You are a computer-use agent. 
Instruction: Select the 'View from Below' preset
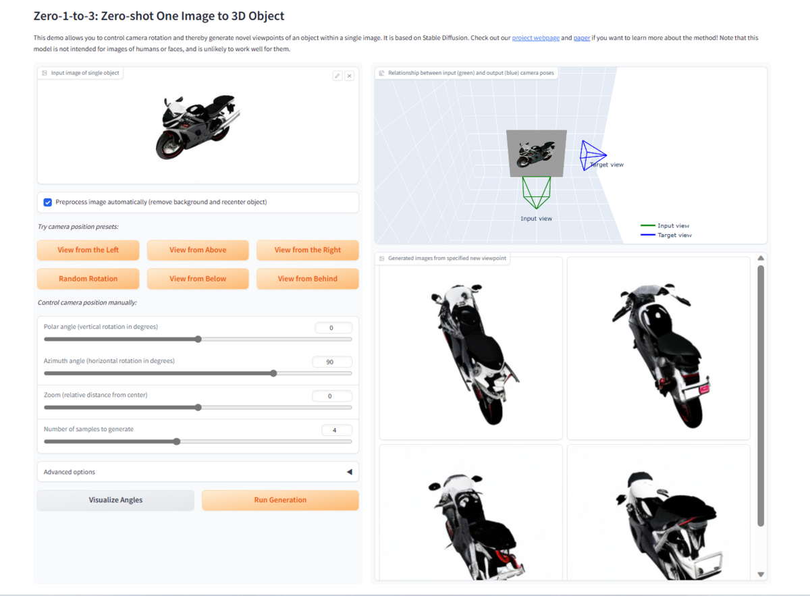coord(198,278)
